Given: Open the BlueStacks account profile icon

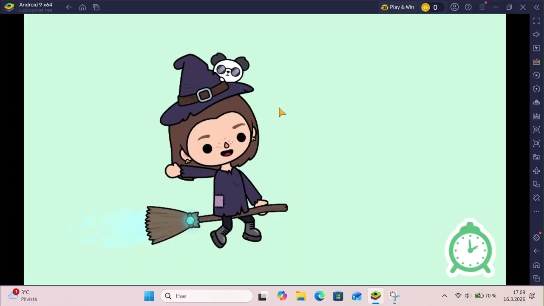Looking at the screenshot, I should 455,7.
